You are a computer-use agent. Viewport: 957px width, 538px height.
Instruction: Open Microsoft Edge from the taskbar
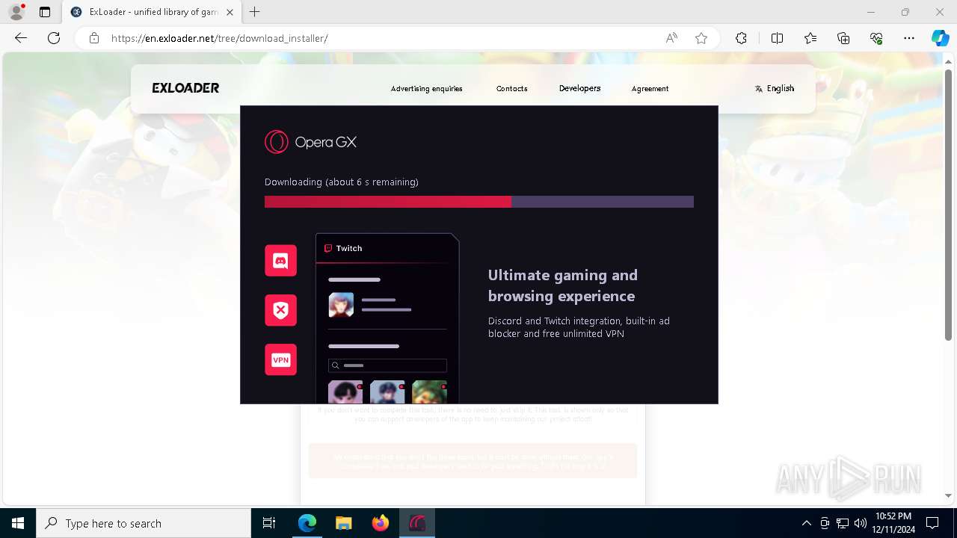307,523
